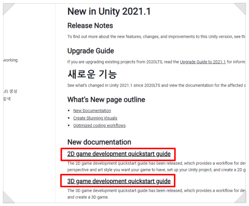This screenshot has height=206, width=249.
Task: Open 3D game development quickstart guide
Action: tap(119, 181)
